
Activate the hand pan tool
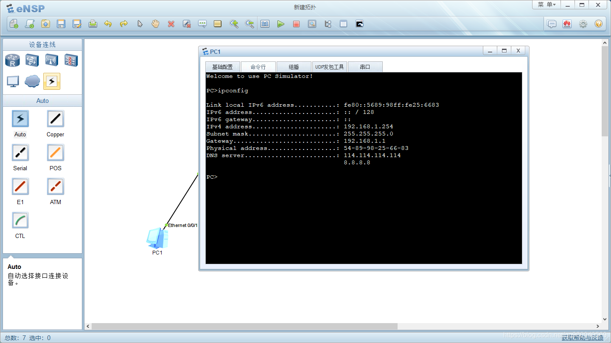[155, 24]
